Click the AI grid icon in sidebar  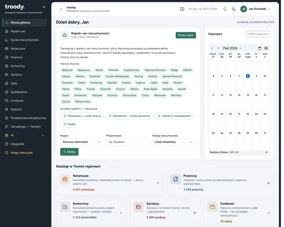pyautogui.click(x=7, y=135)
